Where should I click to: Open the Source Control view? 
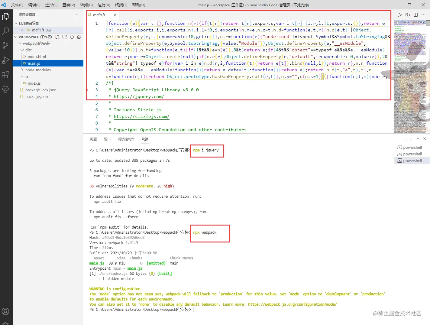5,45
